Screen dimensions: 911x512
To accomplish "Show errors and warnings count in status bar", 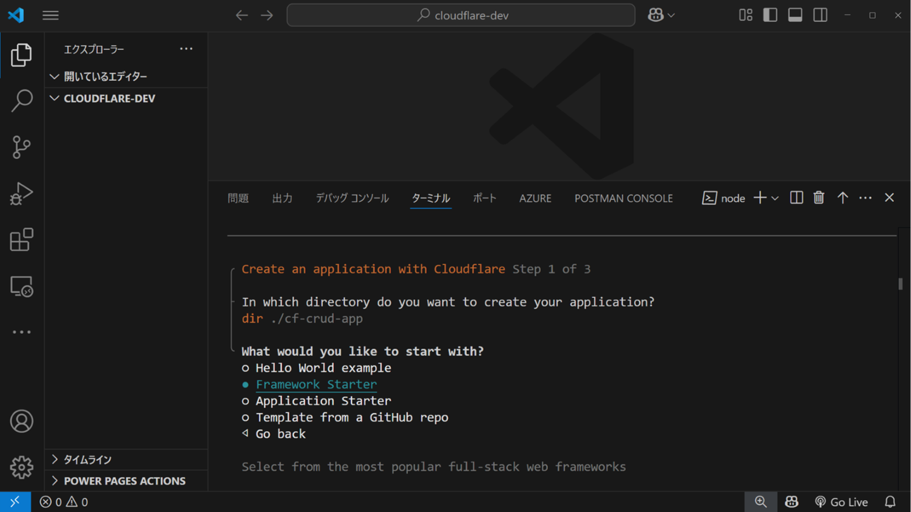I will coord(64,502).
